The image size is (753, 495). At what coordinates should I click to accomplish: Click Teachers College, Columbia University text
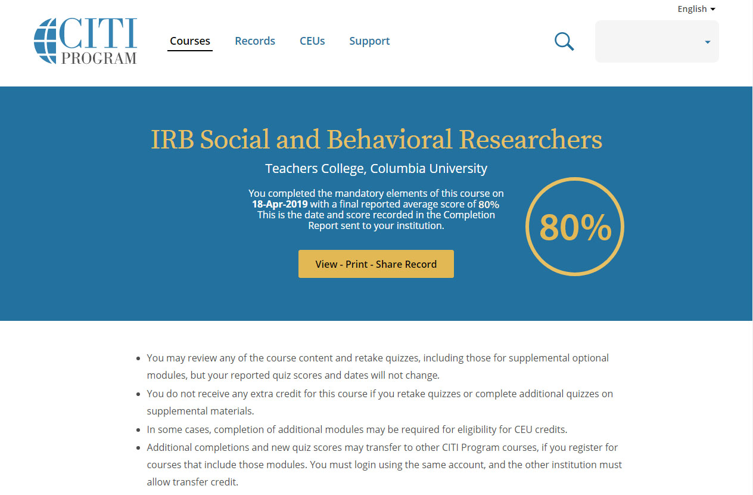(x=376, y=169)
